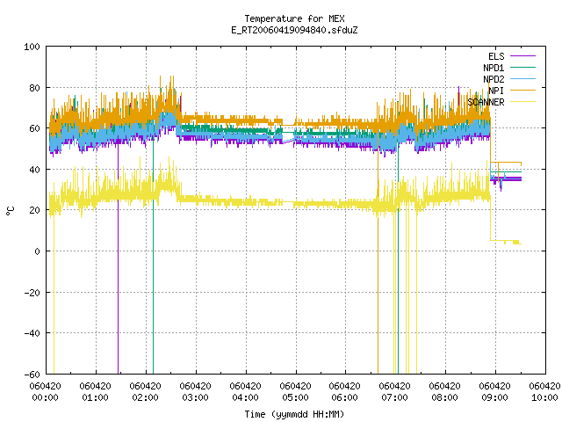The height and width of the screenshot is (422, 562).
Task: Click the y-axis label 100
Action: (x=32, y=47)
